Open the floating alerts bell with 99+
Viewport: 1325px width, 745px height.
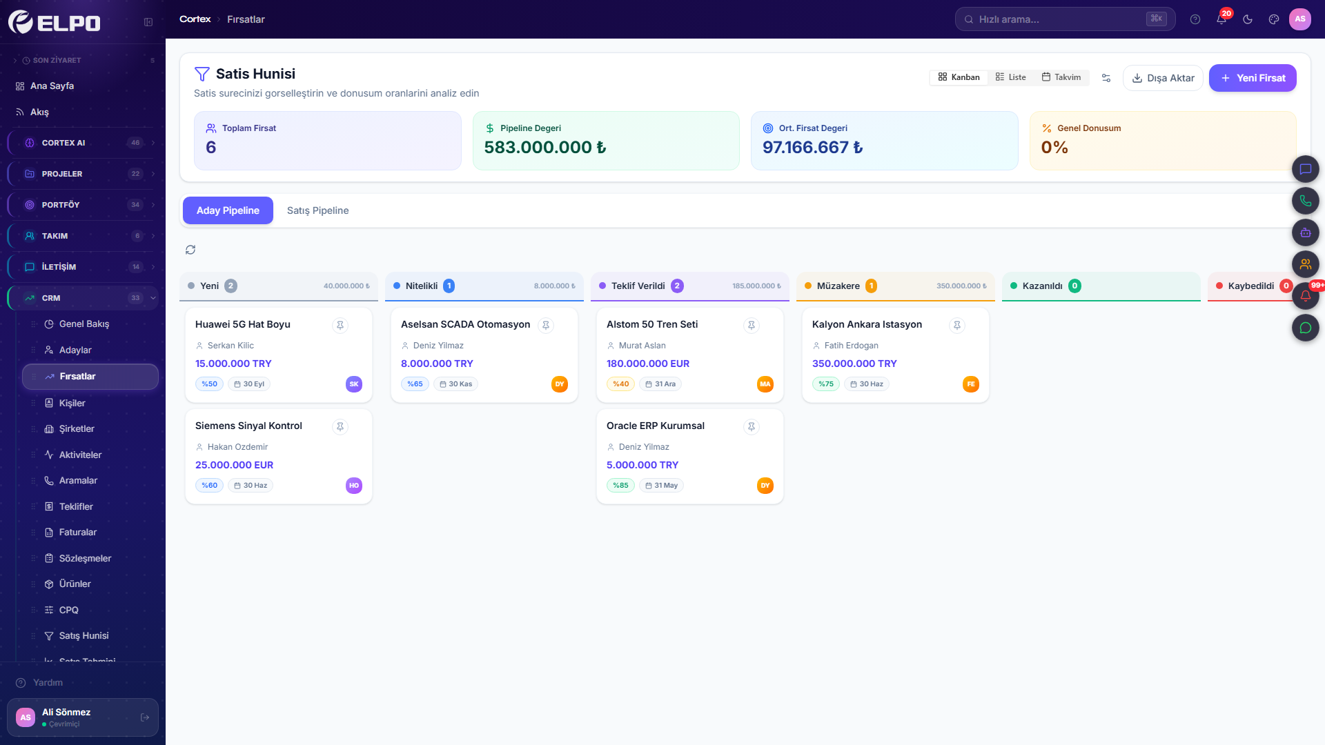pos(1306,296)
